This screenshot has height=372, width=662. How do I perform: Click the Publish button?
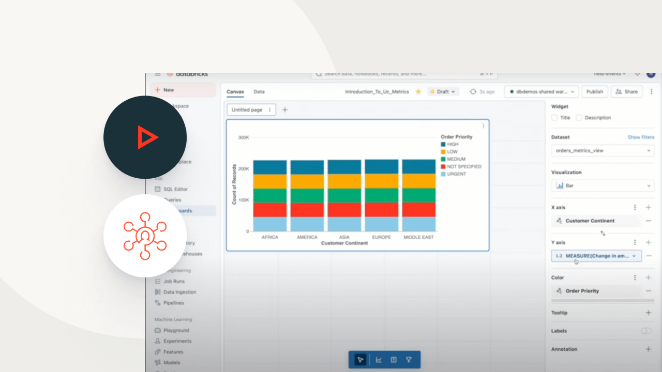pos(594,91)
